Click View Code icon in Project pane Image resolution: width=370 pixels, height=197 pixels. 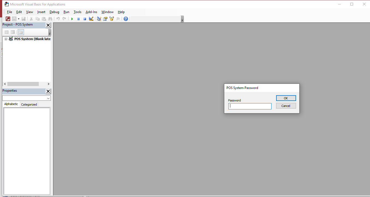pos(7,32)
